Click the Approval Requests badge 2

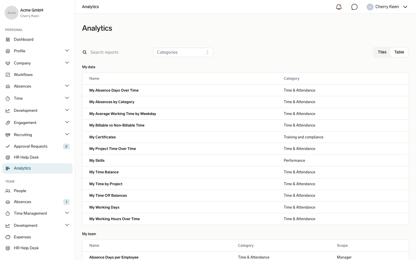coord(66,146)
